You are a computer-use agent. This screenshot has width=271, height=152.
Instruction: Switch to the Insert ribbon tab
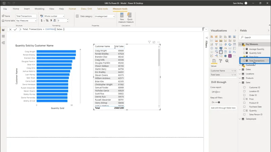[27, 9]
